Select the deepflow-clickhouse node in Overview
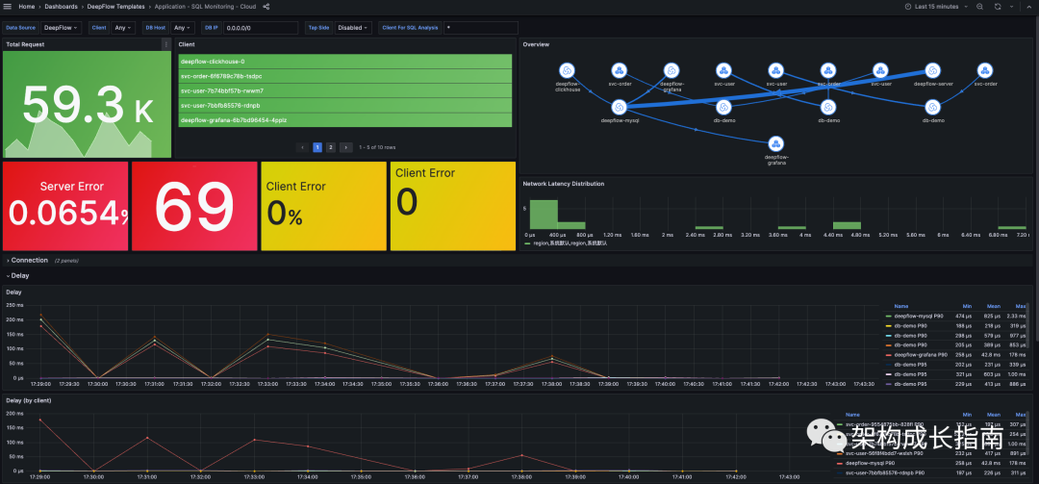 tap(567, 70)
